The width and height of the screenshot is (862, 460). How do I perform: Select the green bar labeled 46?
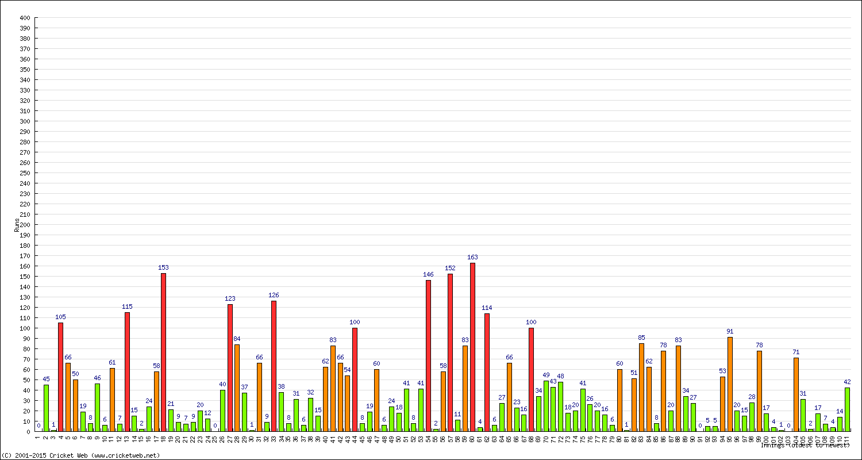pos(97,407)
